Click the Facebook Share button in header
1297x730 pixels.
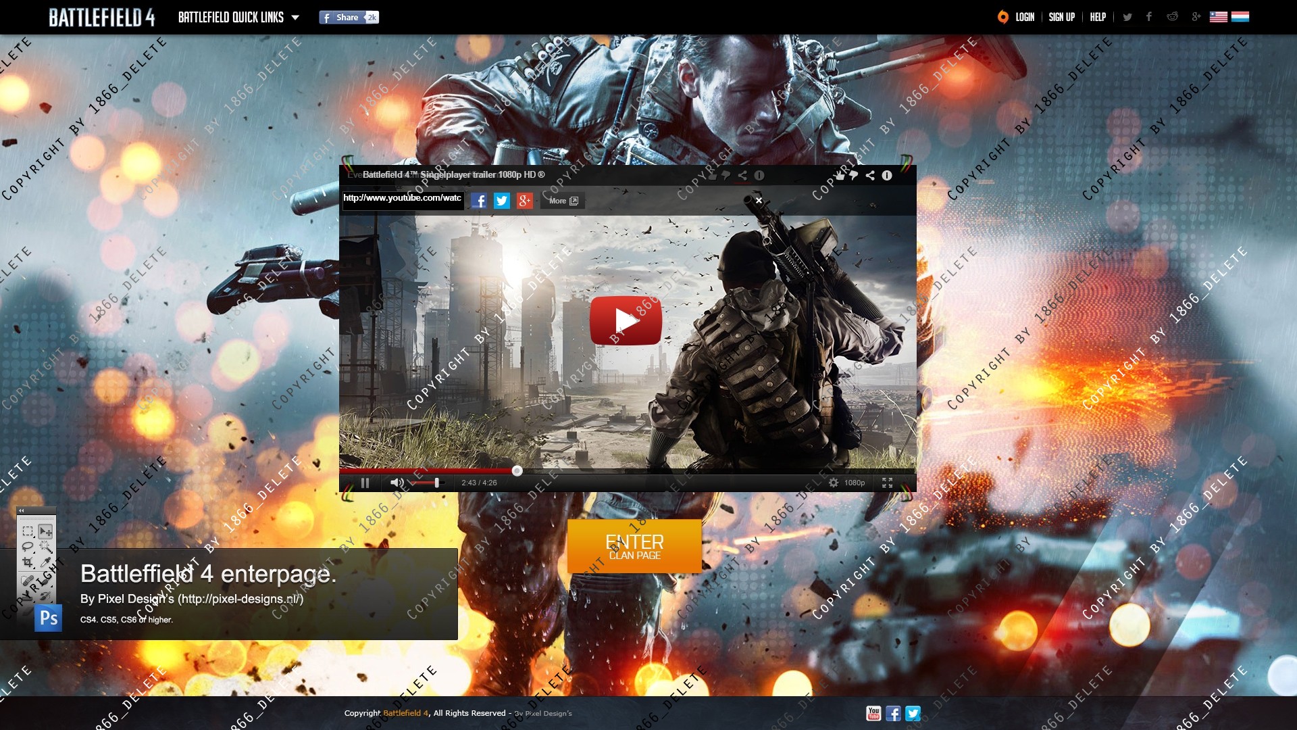349,18
